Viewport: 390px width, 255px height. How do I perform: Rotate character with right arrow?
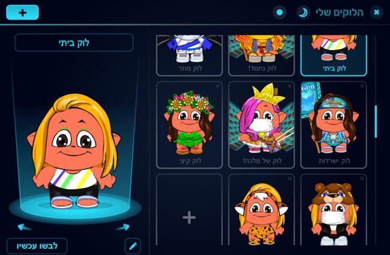tap(122, 227)
